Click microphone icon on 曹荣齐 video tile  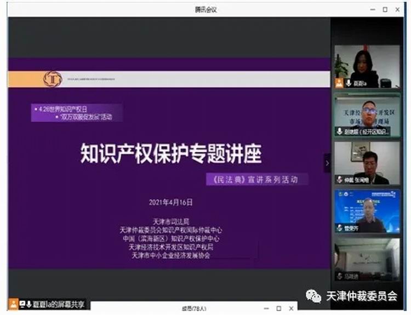(x=340, y=228)
